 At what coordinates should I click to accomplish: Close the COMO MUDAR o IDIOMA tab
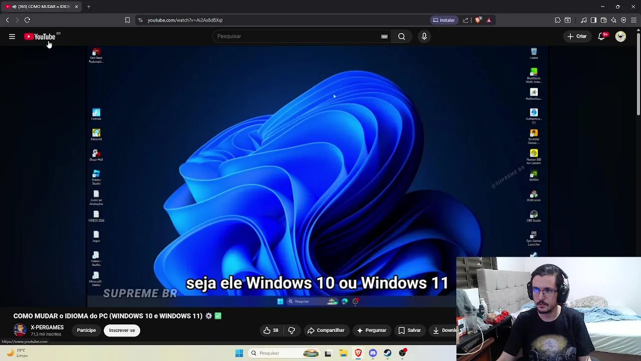coord(76,7)
